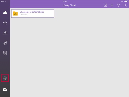Open settings via the gear icon

[5, 78]
